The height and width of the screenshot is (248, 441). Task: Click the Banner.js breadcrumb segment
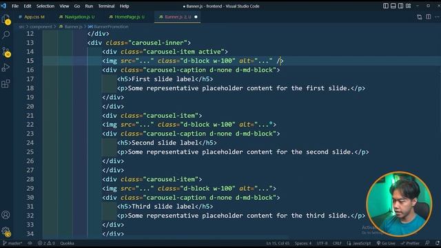coord(70,27)
